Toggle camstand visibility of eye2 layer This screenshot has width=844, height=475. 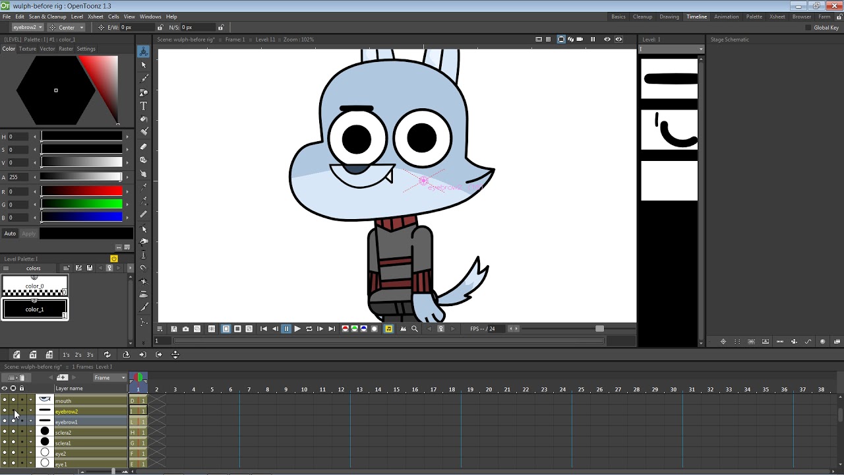click(x=13, y=453)
